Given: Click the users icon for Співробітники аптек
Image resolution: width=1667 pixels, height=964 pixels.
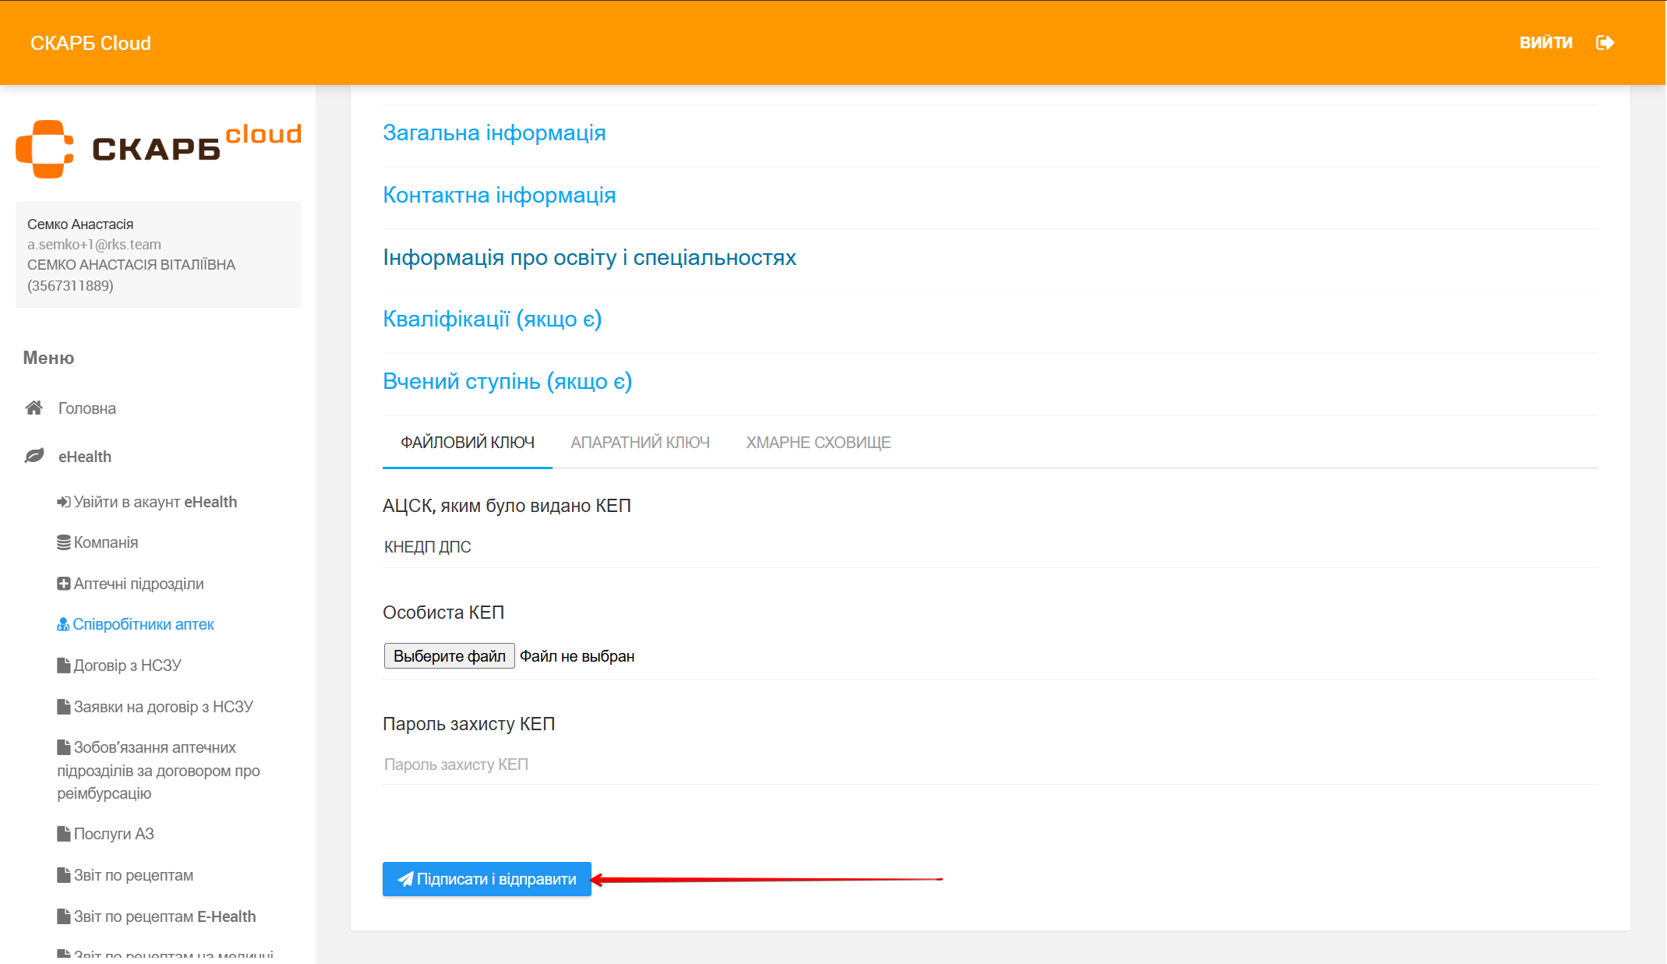Looking at the screenshot, I should click(x=63, y=624).
